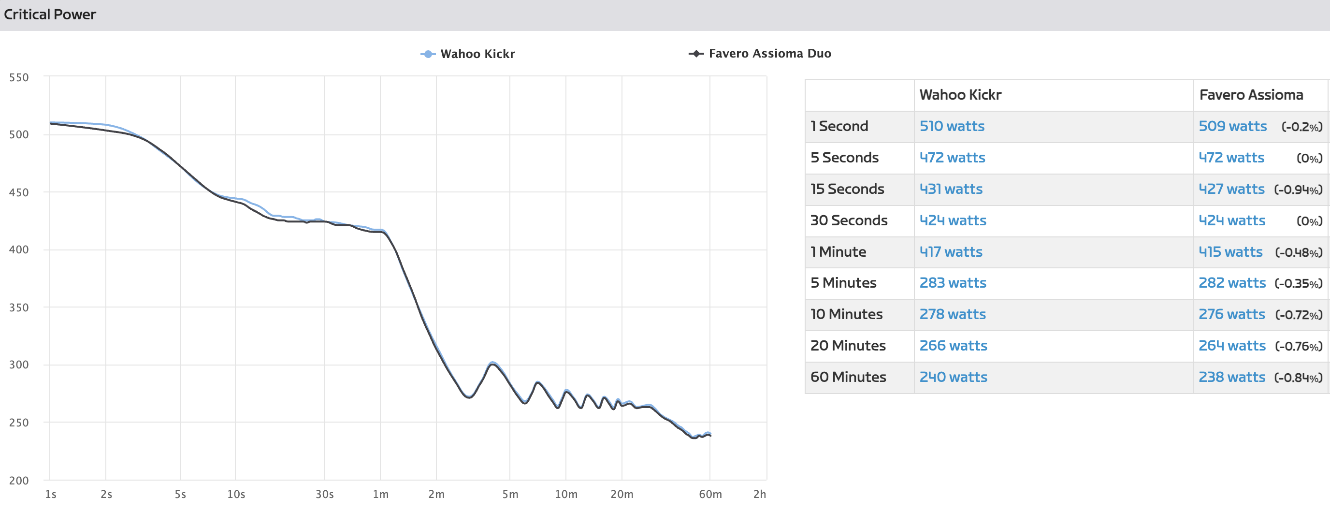1330x527 pixels.
Task: Toggle Favero Assioma Duo legend entry
Action: [769, 53]
